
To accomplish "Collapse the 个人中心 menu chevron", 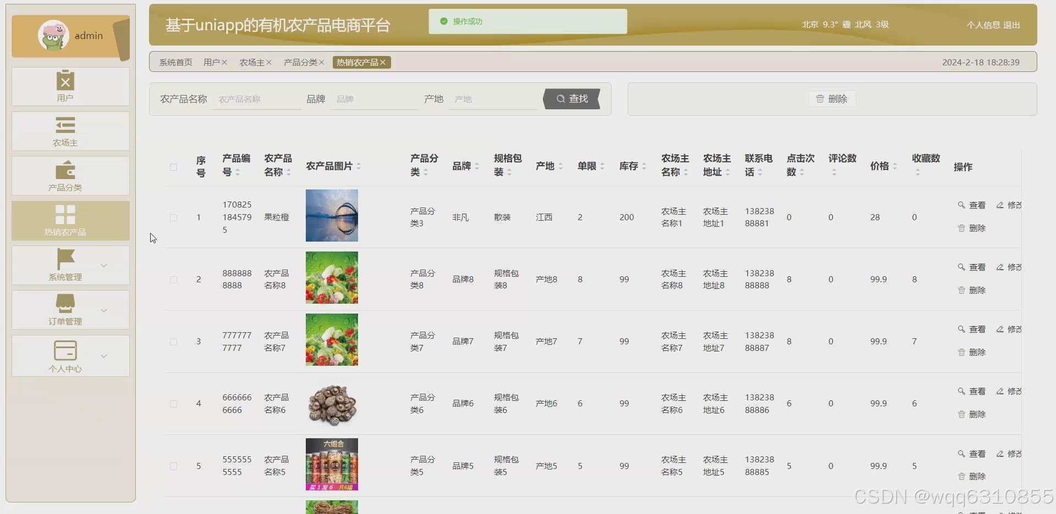I will pyautogui.click(x=104, y=356).
